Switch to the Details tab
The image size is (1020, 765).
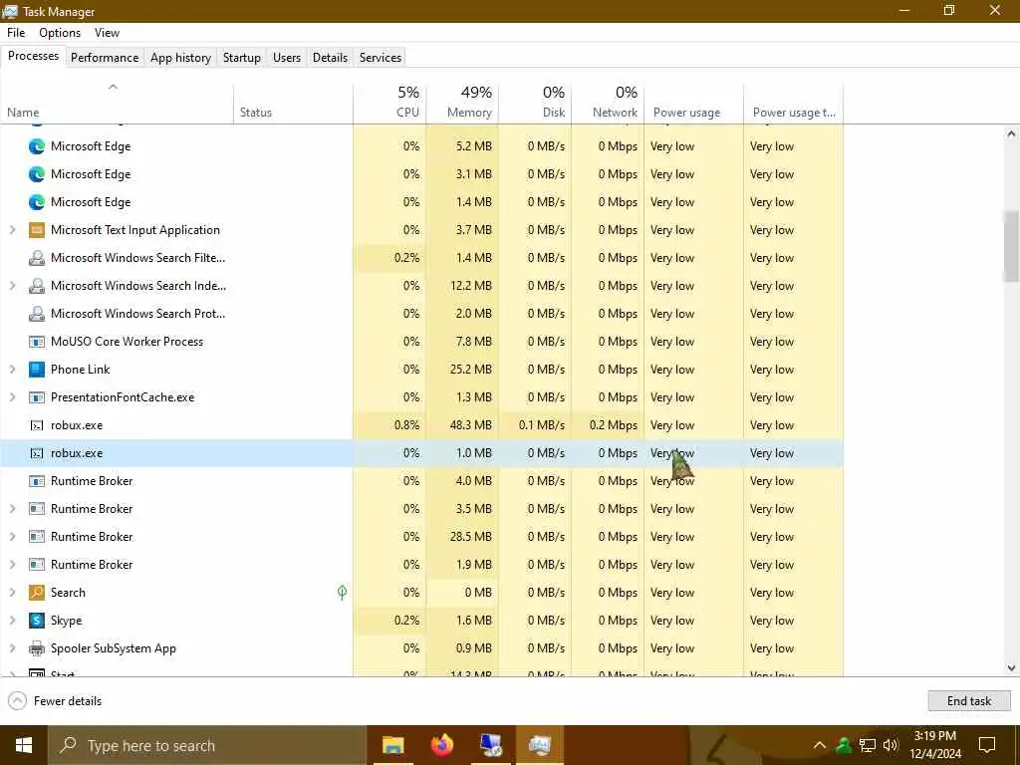click(x=330, y=57)
